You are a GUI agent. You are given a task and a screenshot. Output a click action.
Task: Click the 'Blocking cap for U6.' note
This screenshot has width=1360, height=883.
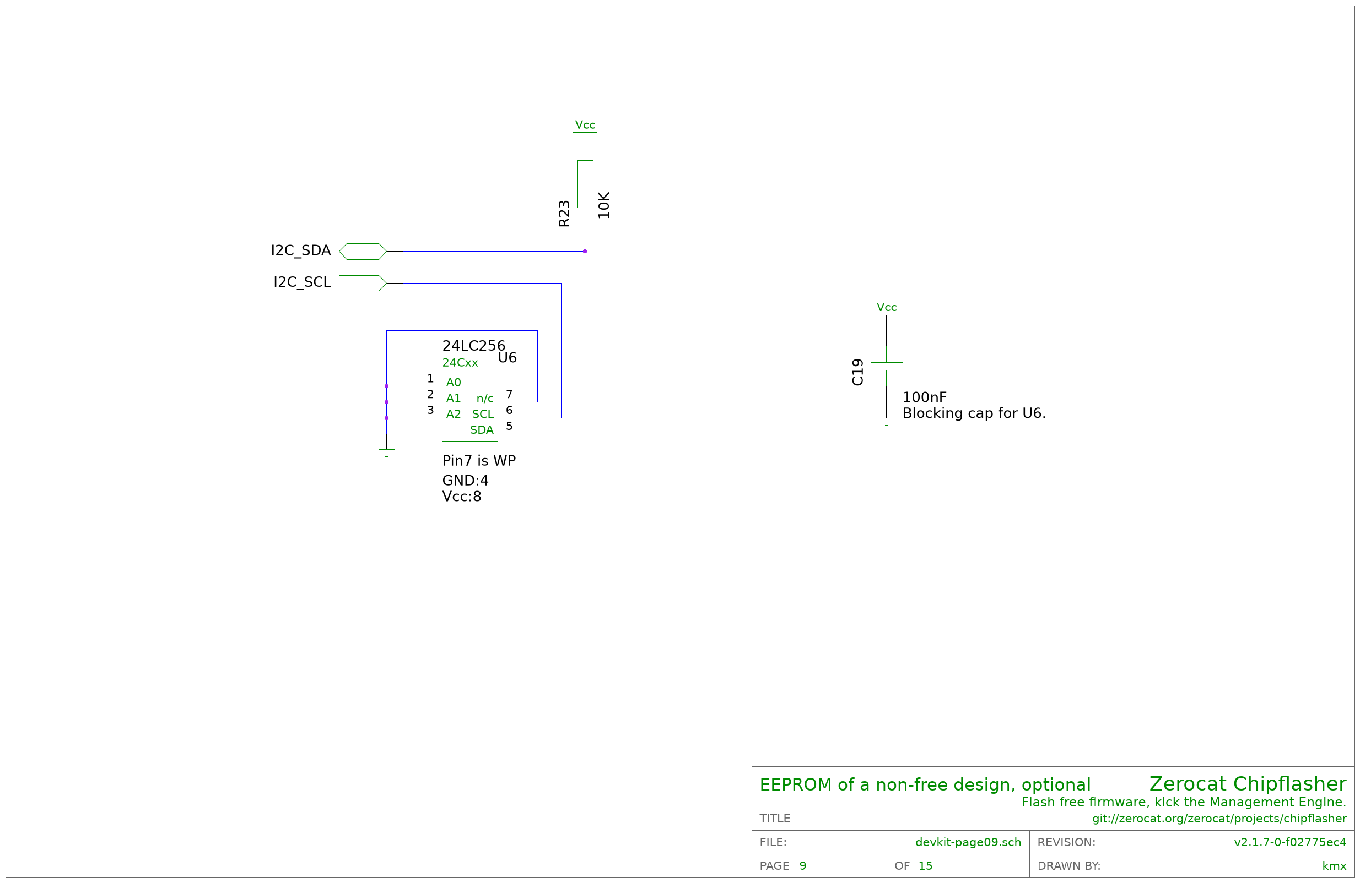coord(974,413)
